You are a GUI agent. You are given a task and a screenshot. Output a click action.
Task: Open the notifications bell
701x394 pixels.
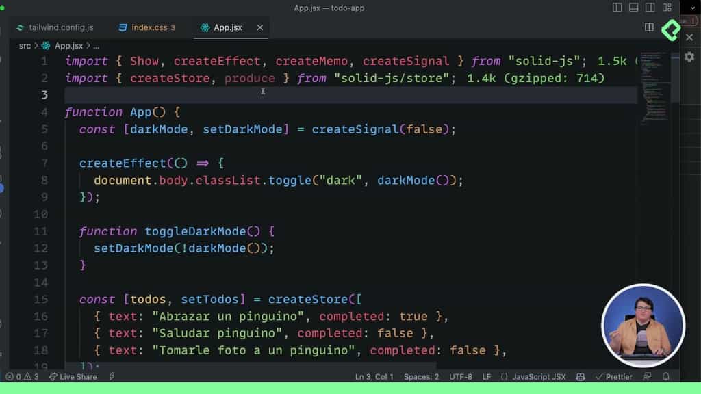pyautogui.click(x=665, y=376)
